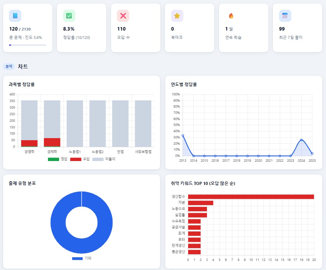Click the 수요독점 keyword bar

pos(194,221)
